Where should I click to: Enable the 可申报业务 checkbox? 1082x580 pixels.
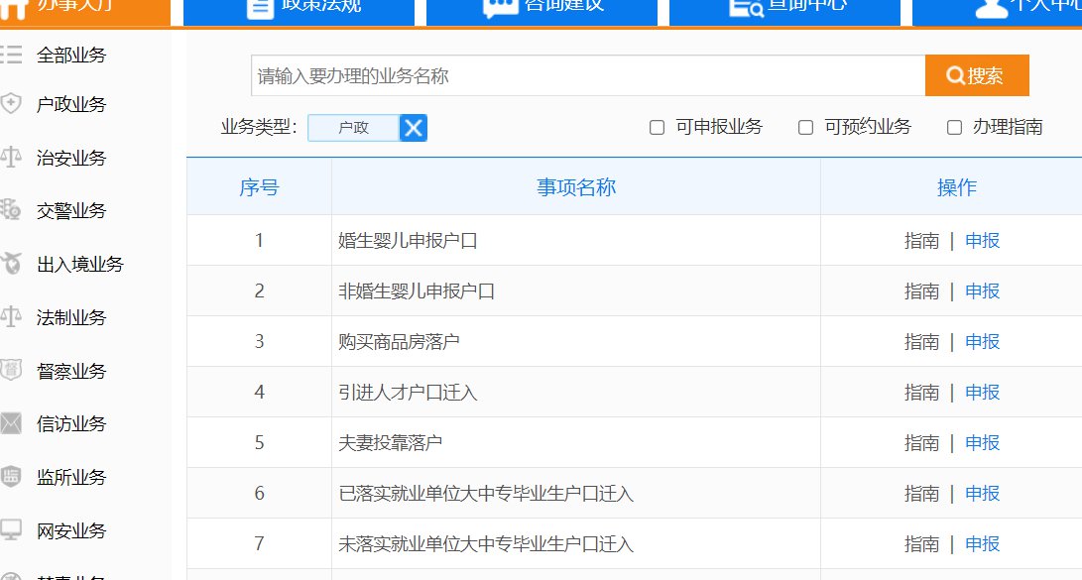657,128
